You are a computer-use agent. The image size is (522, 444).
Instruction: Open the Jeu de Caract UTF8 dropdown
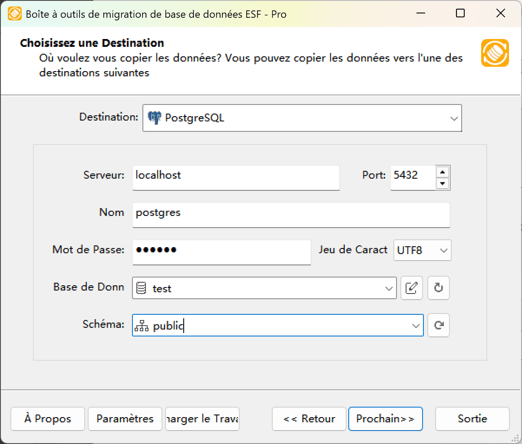click(x=444, y=250)
